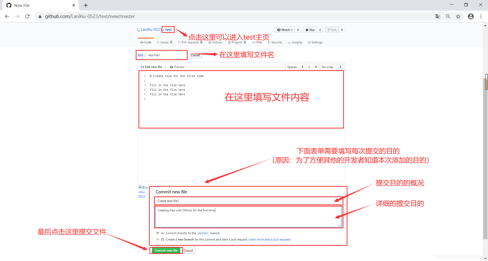Click the green Commit new file button
This screenshot has height=261, width=488.
pos(166,251)
